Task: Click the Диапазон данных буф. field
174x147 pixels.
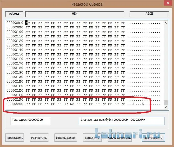Action: coord(122,121)
